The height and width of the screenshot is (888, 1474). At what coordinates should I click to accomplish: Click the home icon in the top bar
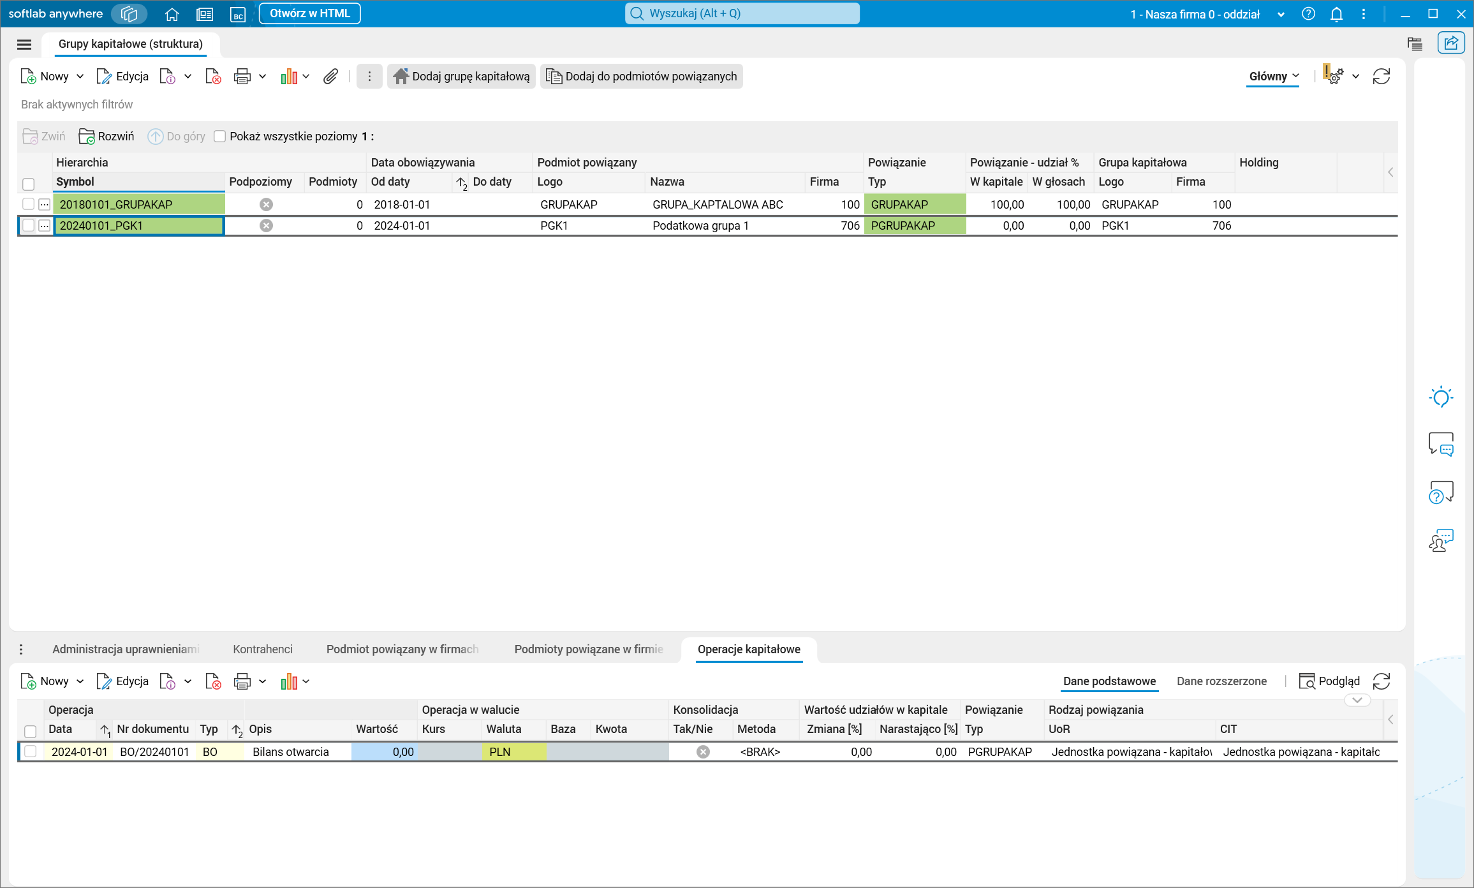pos(172,14)
